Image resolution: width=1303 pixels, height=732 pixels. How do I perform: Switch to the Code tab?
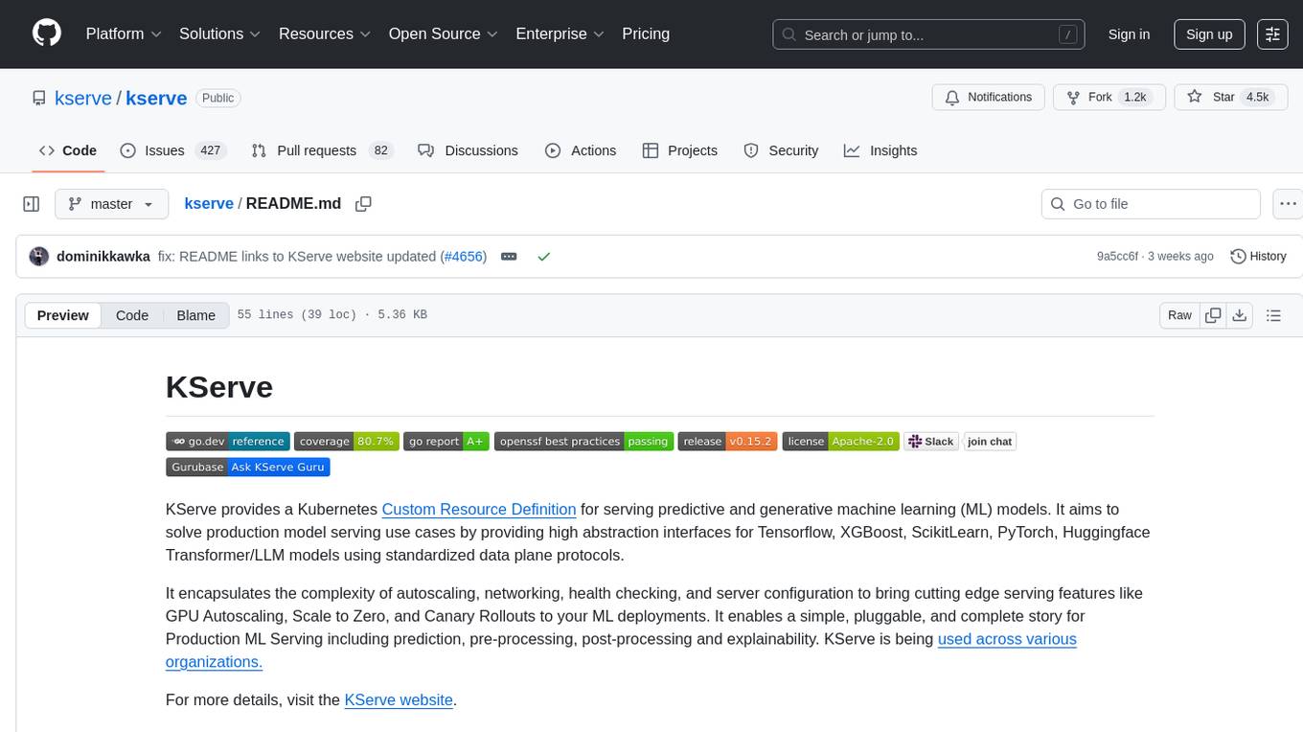point(68,150)
